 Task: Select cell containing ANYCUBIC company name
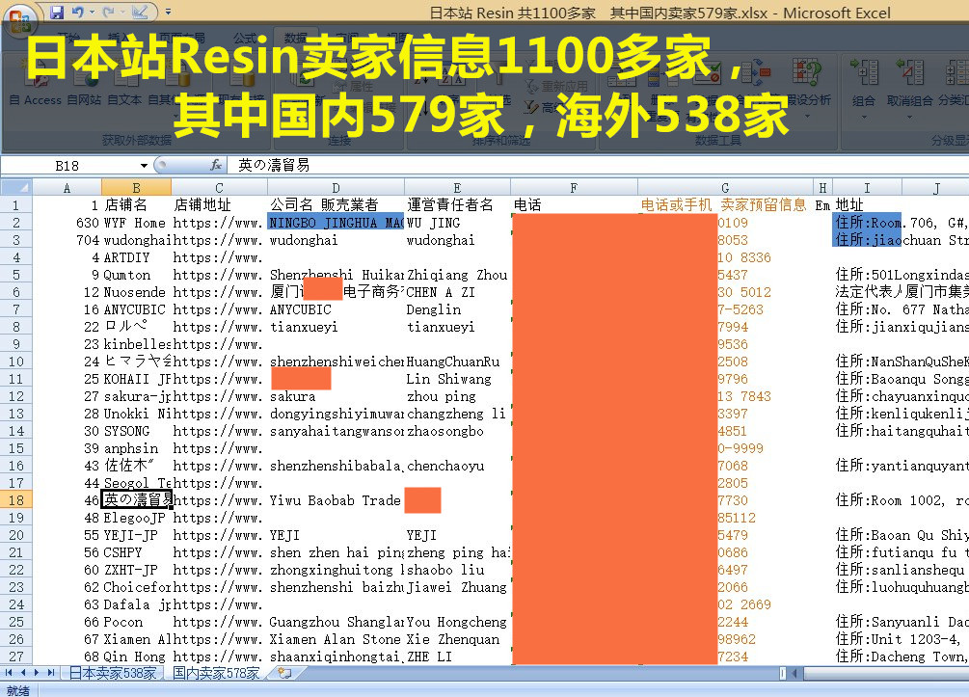(x=334, y=309)
